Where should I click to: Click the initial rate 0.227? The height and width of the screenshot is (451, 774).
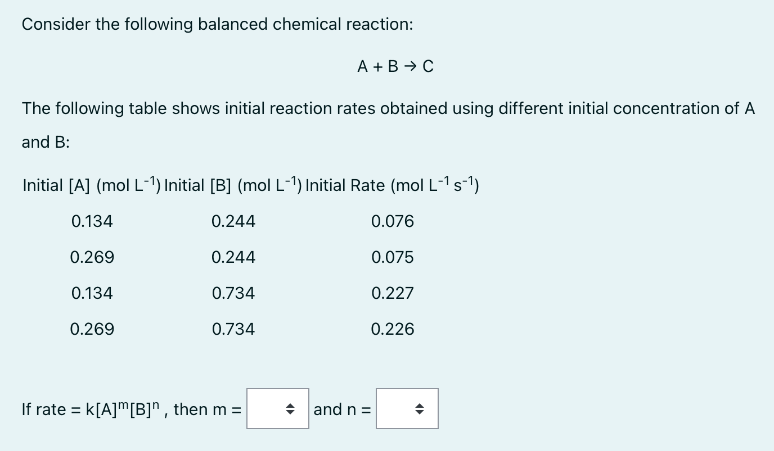393,293
